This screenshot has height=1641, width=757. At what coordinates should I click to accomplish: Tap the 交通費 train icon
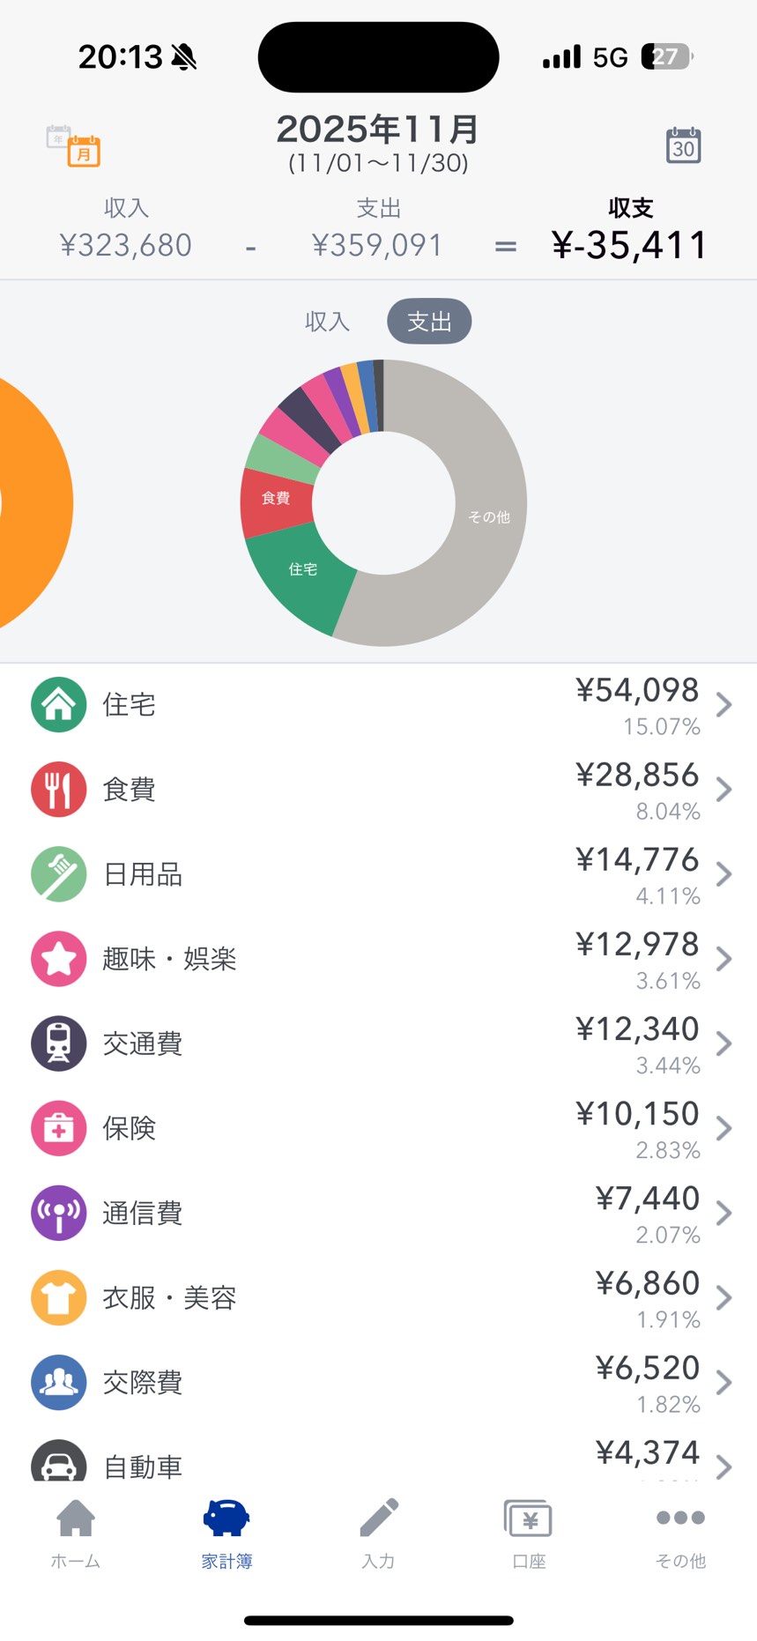(x=59, y=1043)
